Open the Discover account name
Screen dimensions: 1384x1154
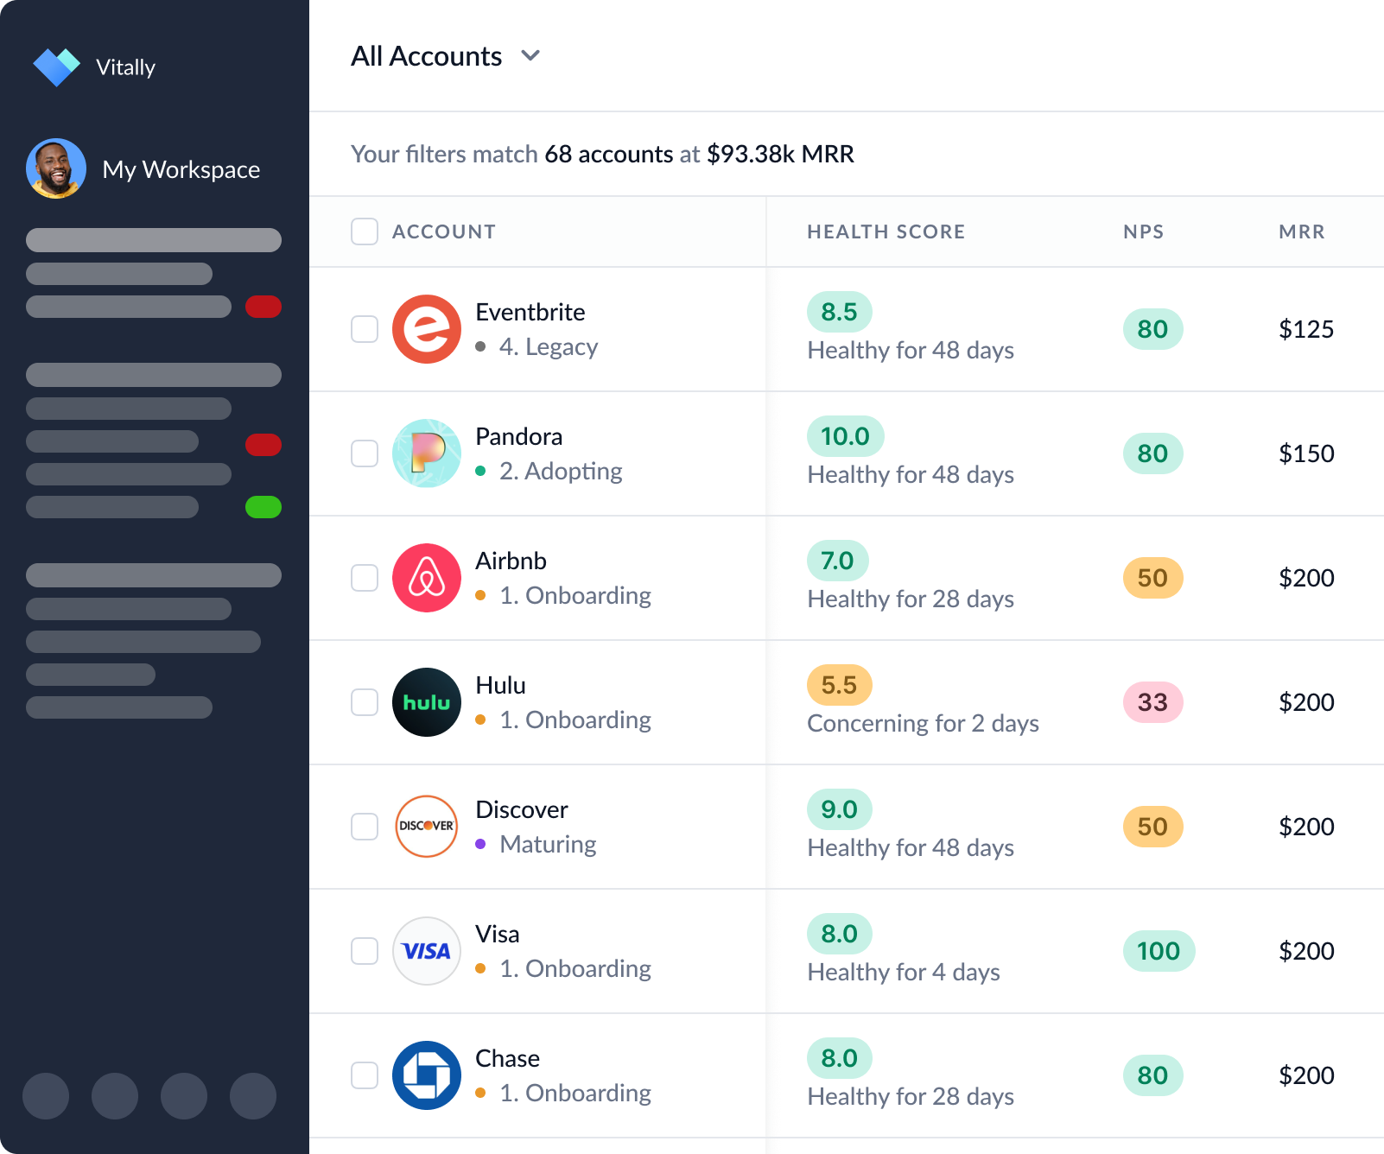point(522,809)
